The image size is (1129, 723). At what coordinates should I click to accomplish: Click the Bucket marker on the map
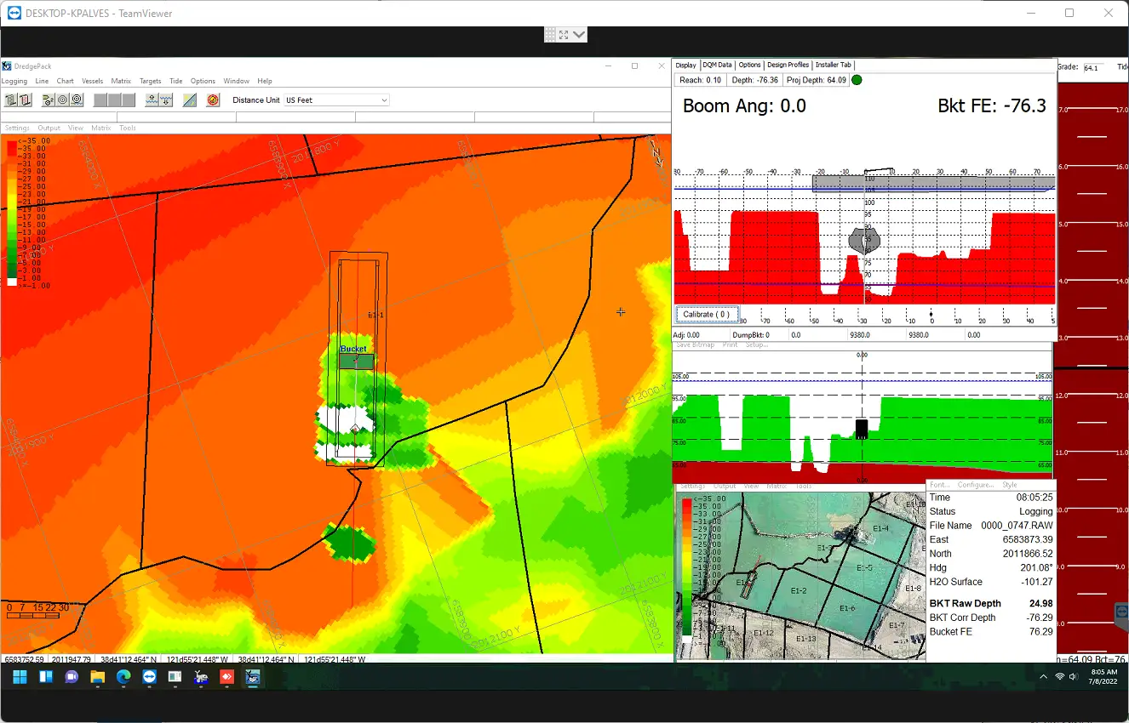[356, 361]
